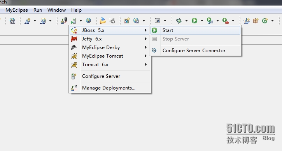
Task: Open the MyEclipse menu
Action: [x=17, y=10]
